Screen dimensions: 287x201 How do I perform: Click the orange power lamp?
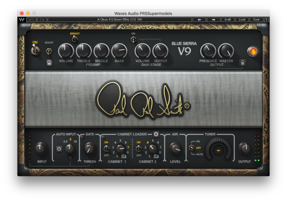tap(253, 52)
